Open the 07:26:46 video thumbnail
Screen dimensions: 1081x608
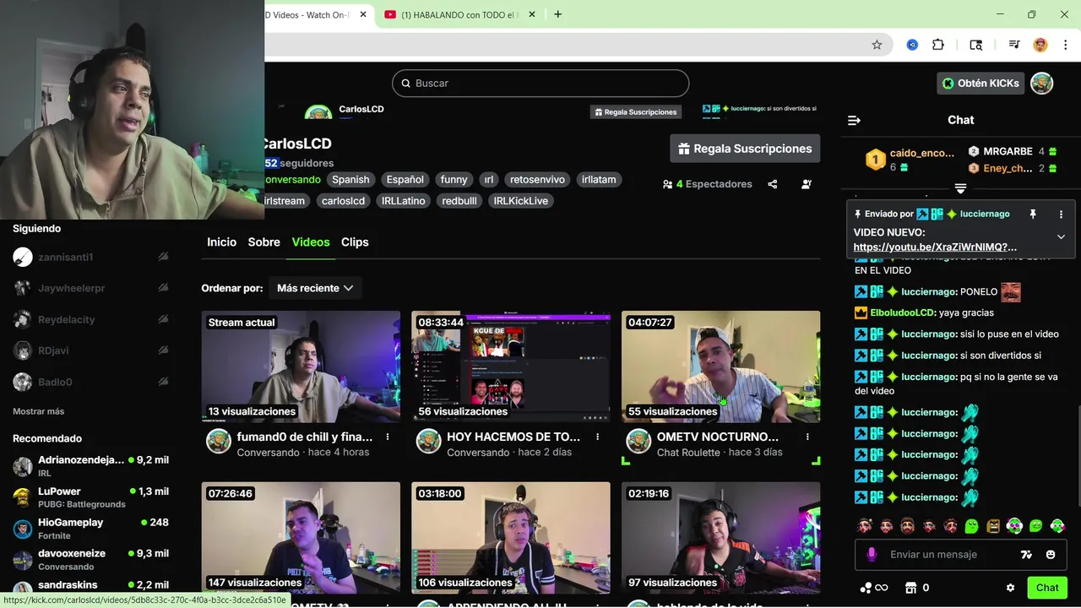pyautogui.click(x=301, y=538)
